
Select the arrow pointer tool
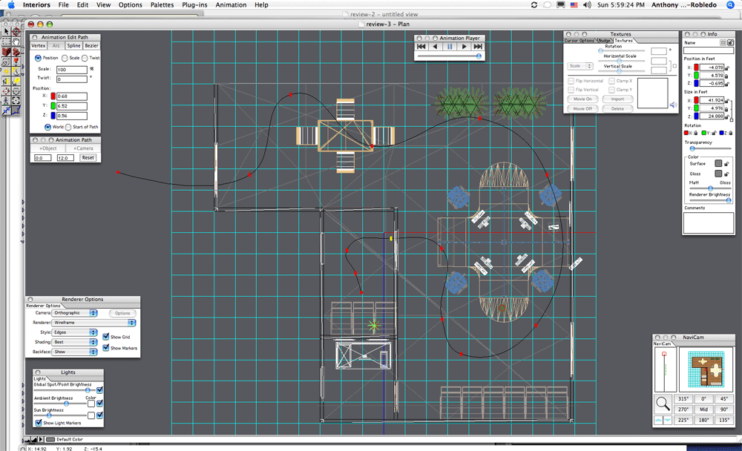click(6, 32)
